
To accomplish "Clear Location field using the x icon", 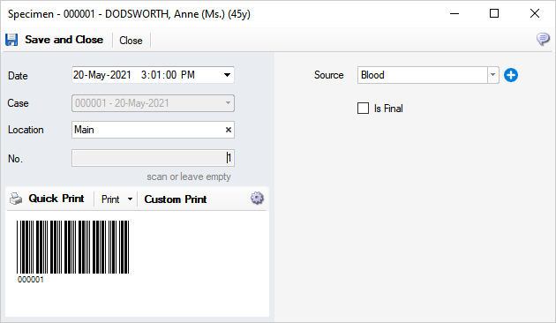I will point(229,130).
